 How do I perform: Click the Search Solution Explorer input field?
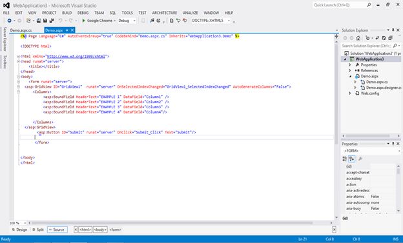pos(366,46)
